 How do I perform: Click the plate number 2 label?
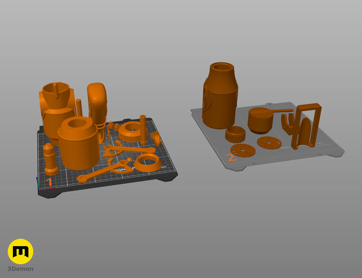coord(231,157)
